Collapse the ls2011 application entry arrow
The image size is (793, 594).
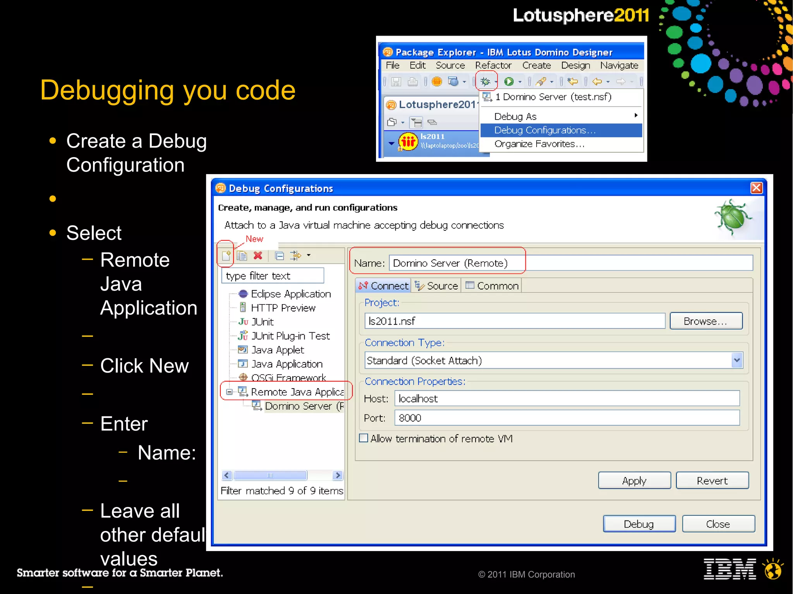391,143
